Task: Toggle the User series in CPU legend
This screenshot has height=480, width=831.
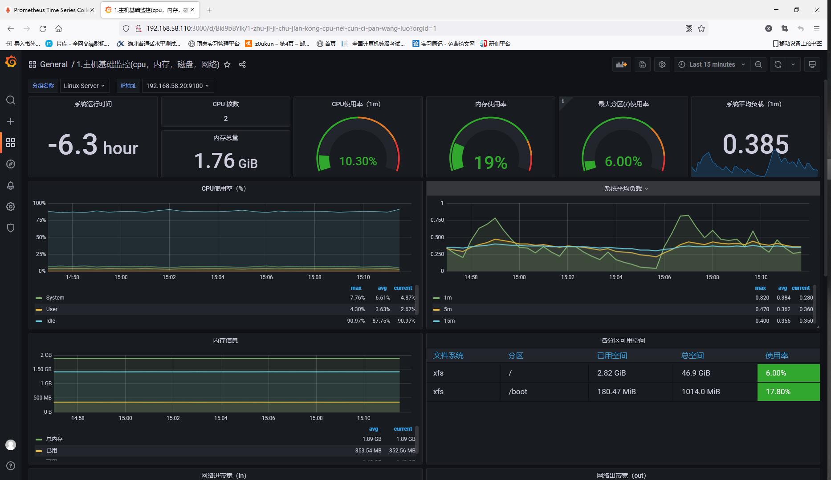Action: (x=52, y=309)
